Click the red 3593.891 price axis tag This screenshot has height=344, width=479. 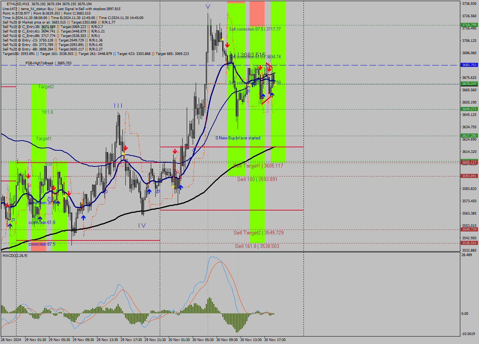469,176
